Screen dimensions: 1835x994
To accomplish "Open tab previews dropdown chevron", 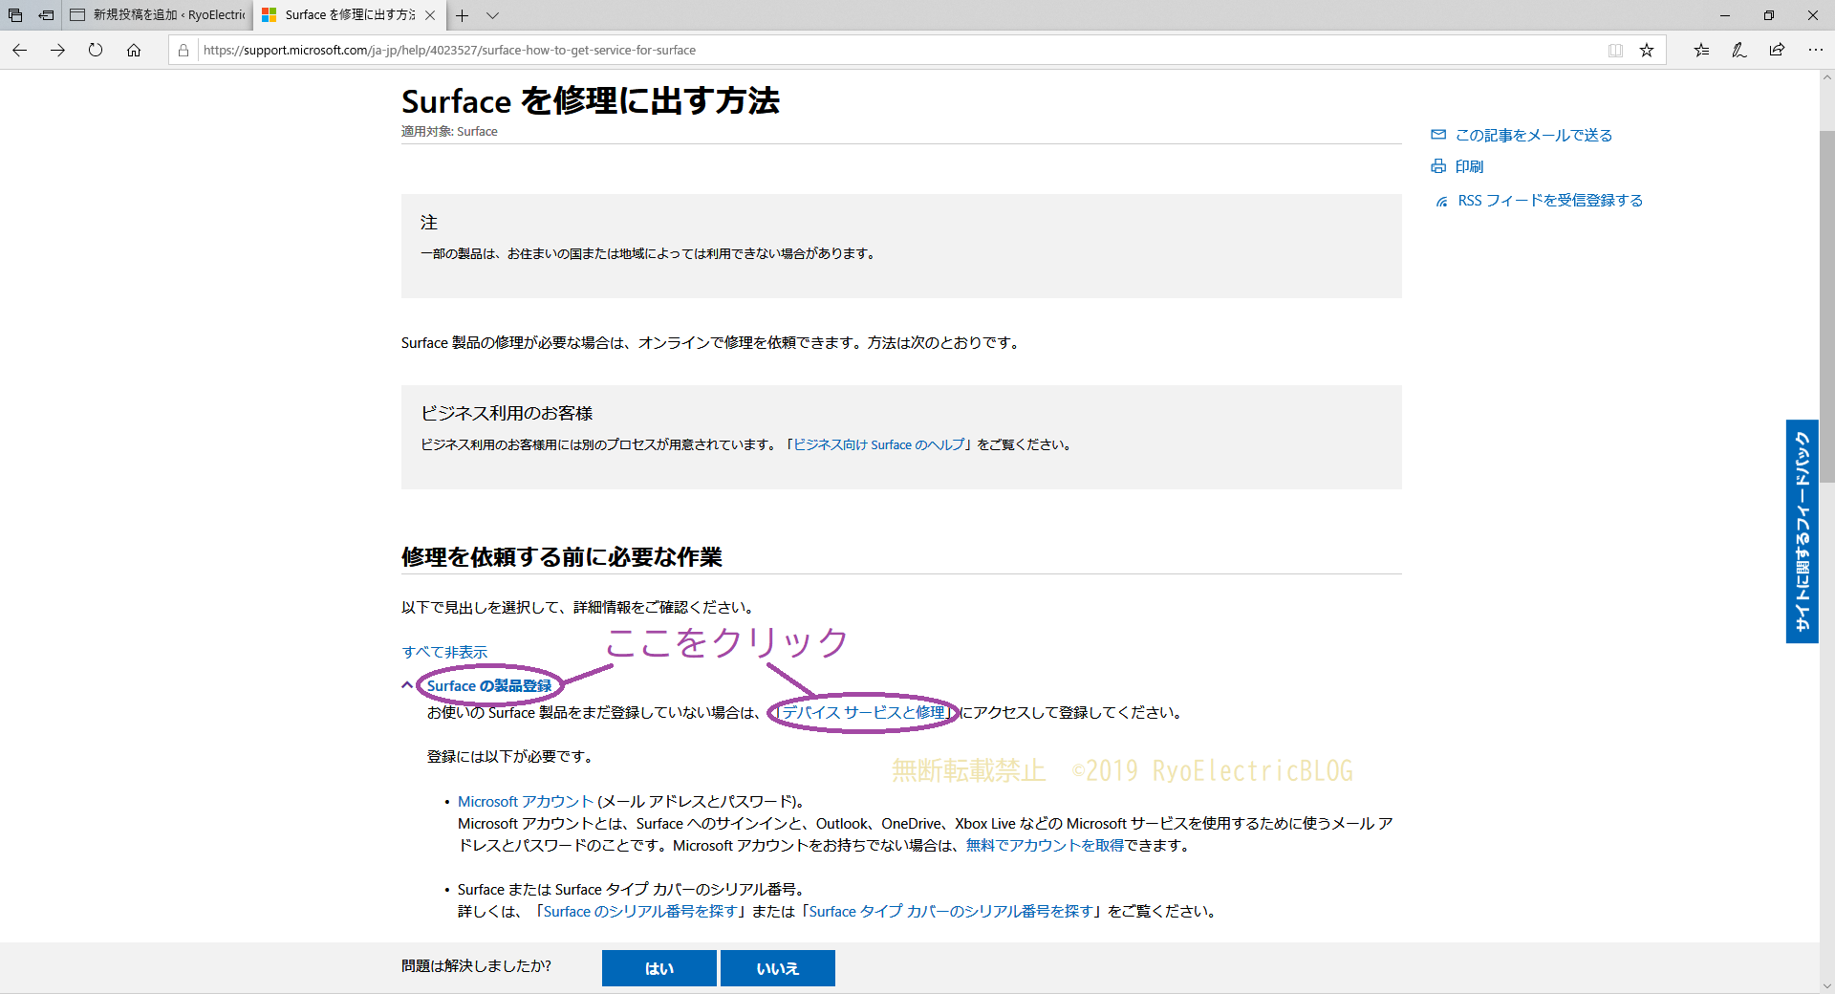I will (492, 15).
